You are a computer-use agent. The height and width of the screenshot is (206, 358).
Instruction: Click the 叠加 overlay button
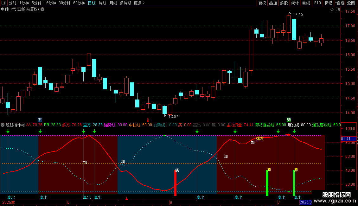tap(273, 3)
